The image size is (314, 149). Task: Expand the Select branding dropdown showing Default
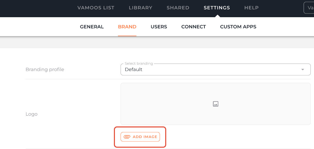pyautogui.click(x=215, y=69)
